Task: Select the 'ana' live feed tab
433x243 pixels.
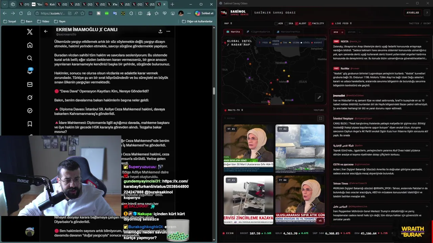Action: 336,32
